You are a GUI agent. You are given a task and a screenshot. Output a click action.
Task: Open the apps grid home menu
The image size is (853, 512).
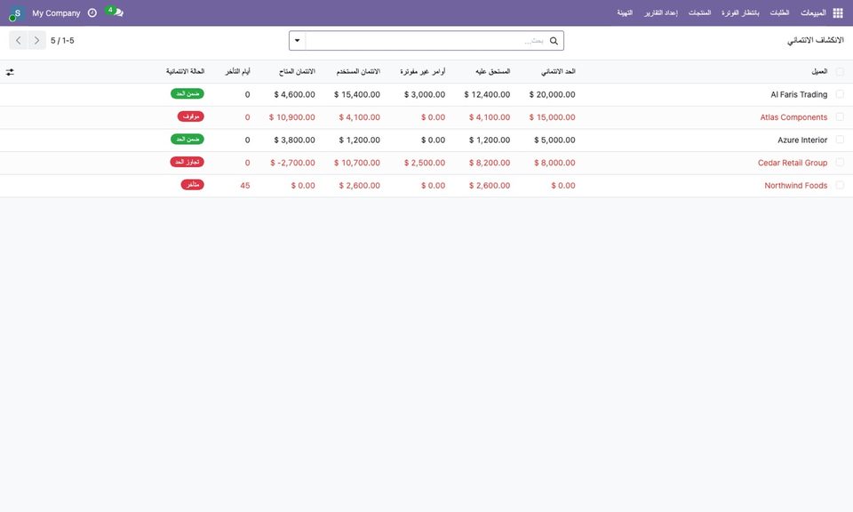tap(838, 13)
